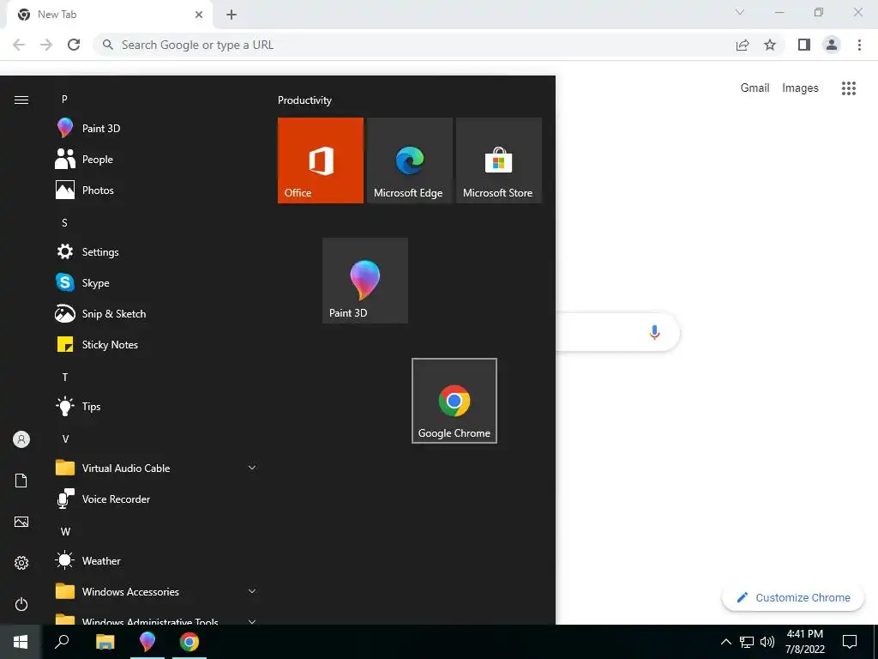The image size is (878, 659).
Task: Click the letter V section header
Action: 65,438
